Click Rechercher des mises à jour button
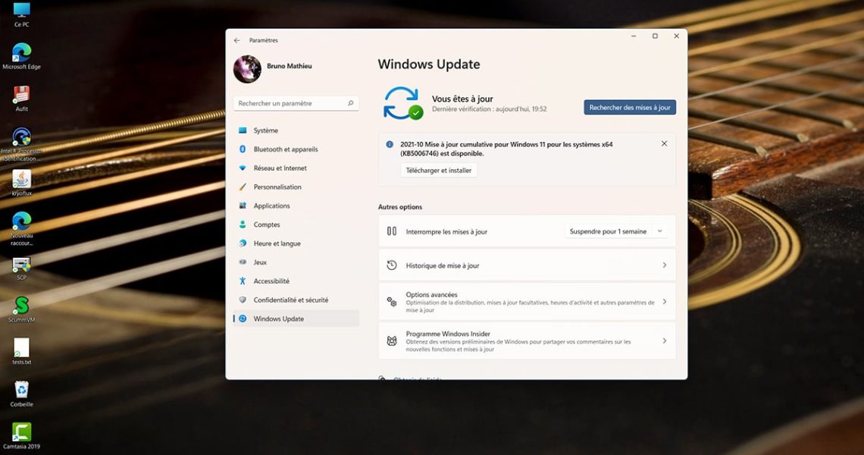The height and width of the screenshot is (455, 864). pyautogui.click(x=629, y=108)
